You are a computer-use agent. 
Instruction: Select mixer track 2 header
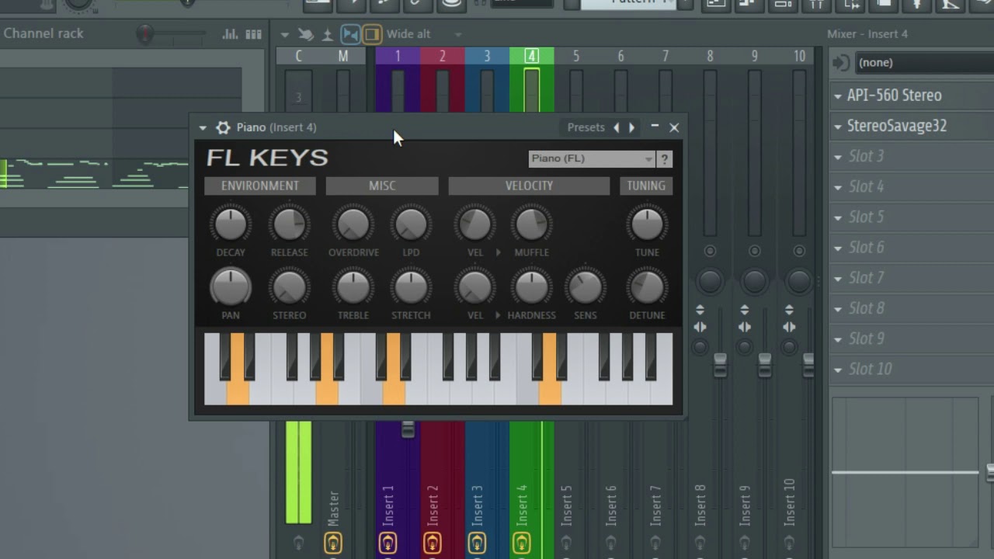[443, 56]
